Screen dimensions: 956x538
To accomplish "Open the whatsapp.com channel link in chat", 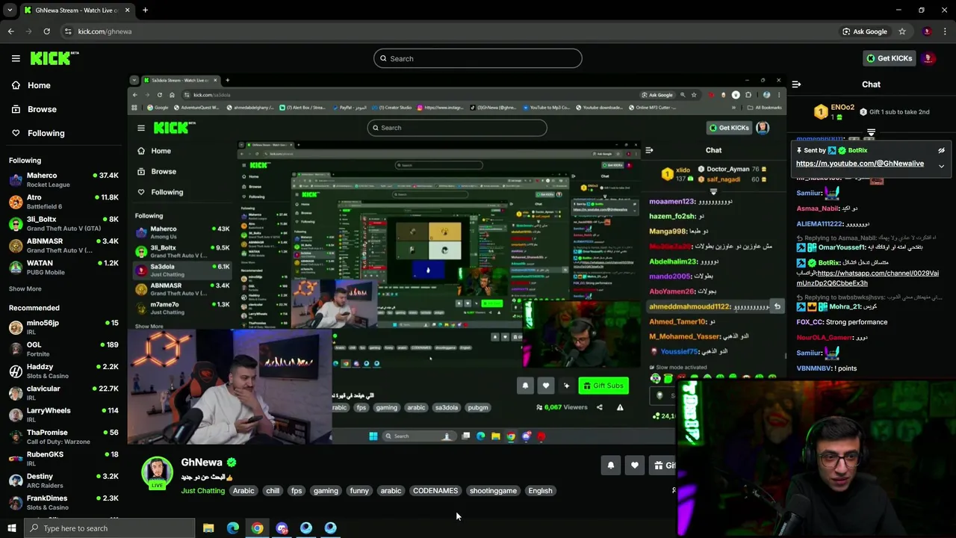I will click(867, 278).
